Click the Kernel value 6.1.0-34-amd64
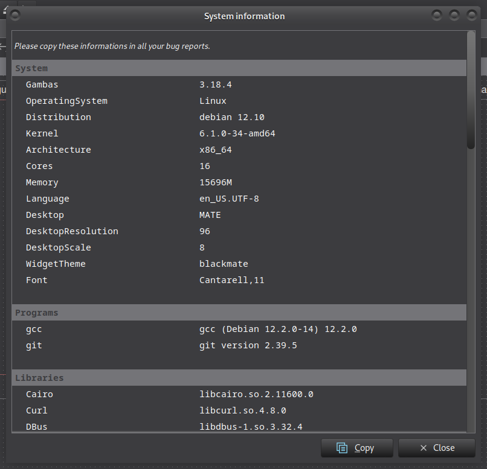 [237, 133]
